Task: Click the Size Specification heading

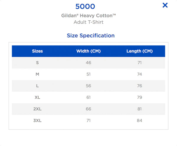Action: click(x=91, y=35)
